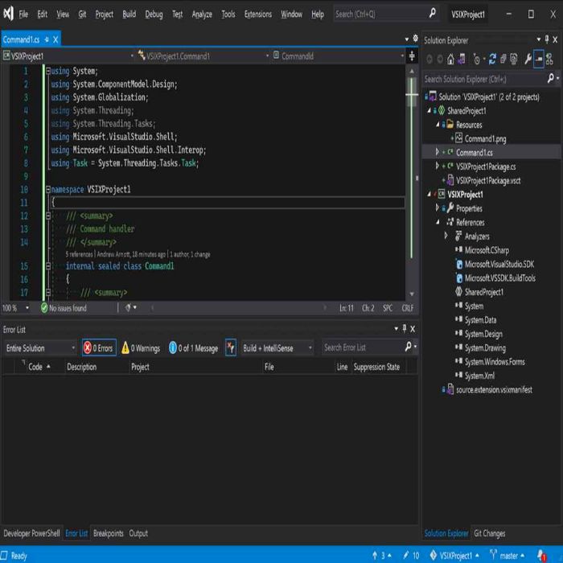Click the editor vertical scrollbar down arrow
Viewport: 563px width, 563px height.
tap(412, 294)
